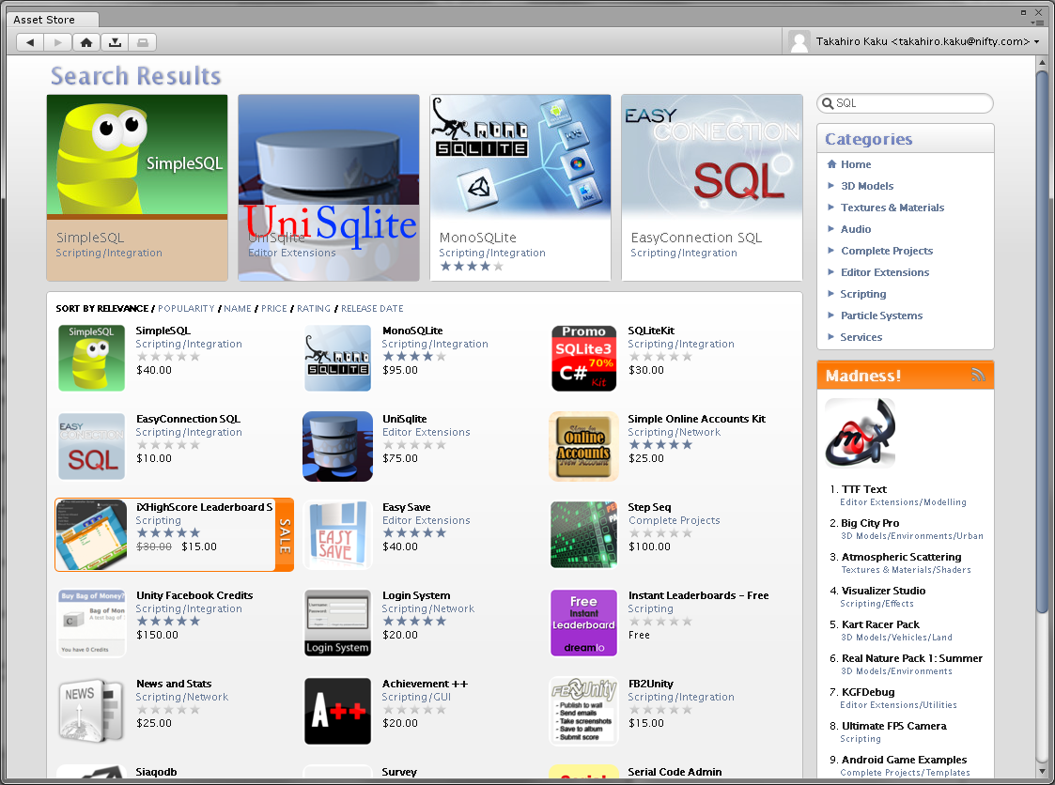Image resolution: width=1055 pixels, height=785 pixels.
Task: Open KGFDebug in the Madness list
Action: [868, 691]
